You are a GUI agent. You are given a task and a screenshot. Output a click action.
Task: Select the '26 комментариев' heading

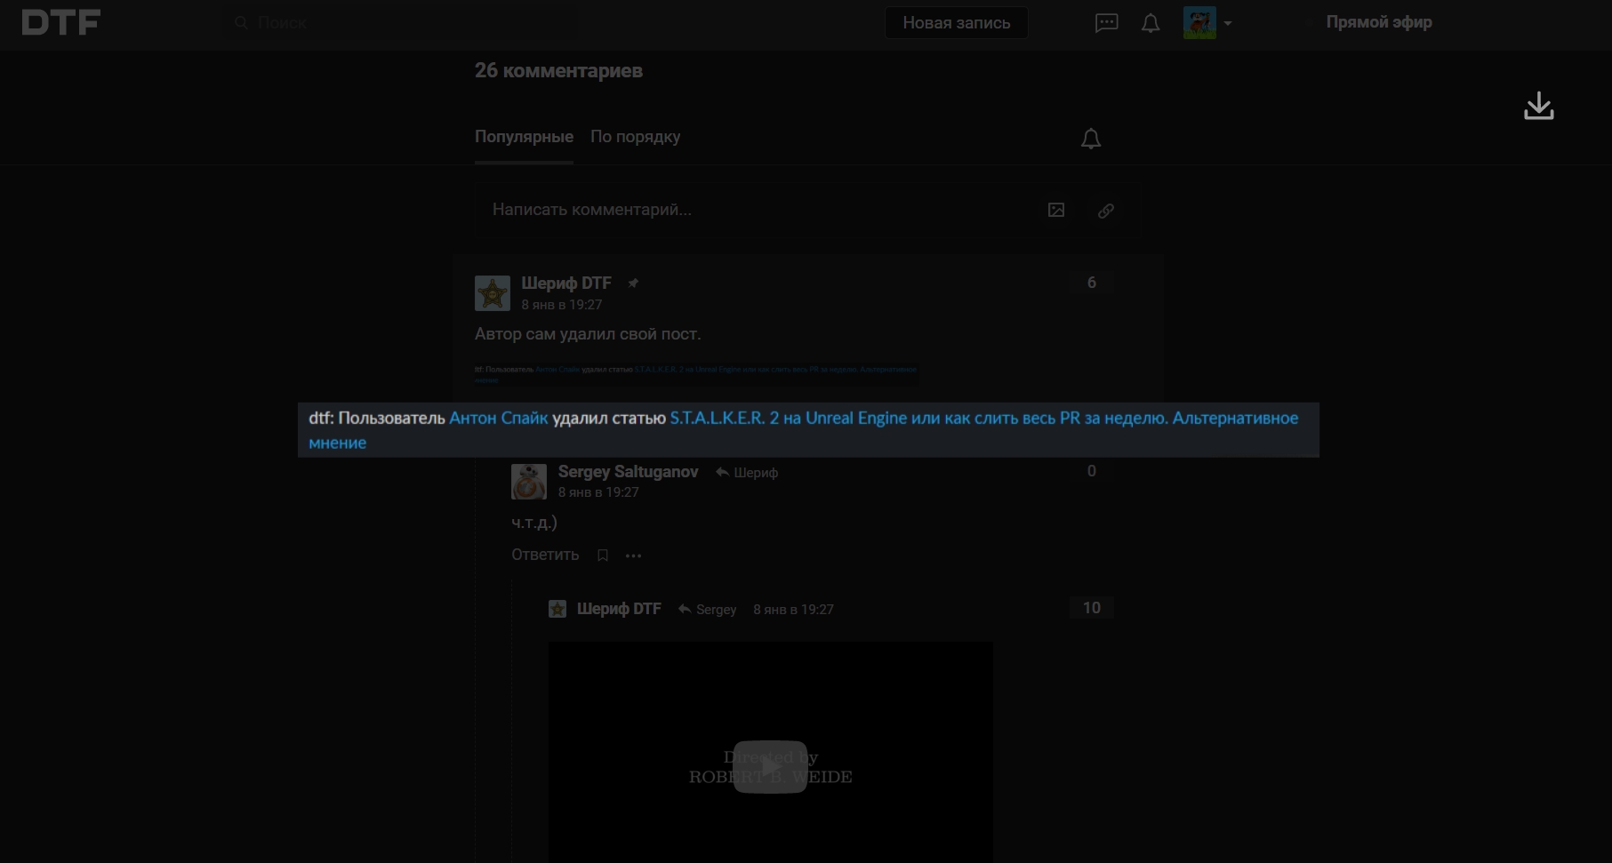point(558,70)
